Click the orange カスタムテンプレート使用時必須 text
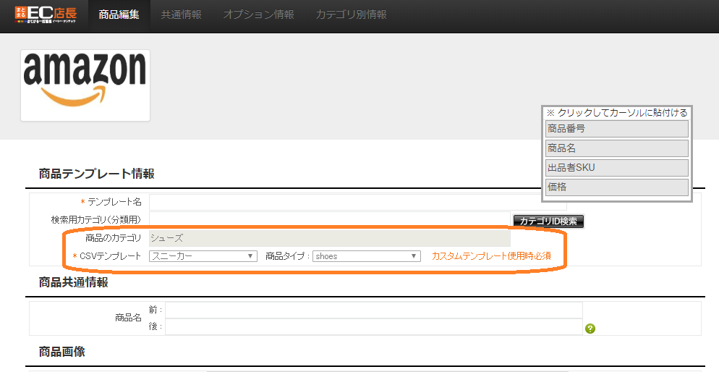 point(491,256)
